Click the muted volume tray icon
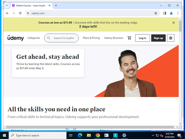Screen dimensions: 185x139 coord(162,135)
